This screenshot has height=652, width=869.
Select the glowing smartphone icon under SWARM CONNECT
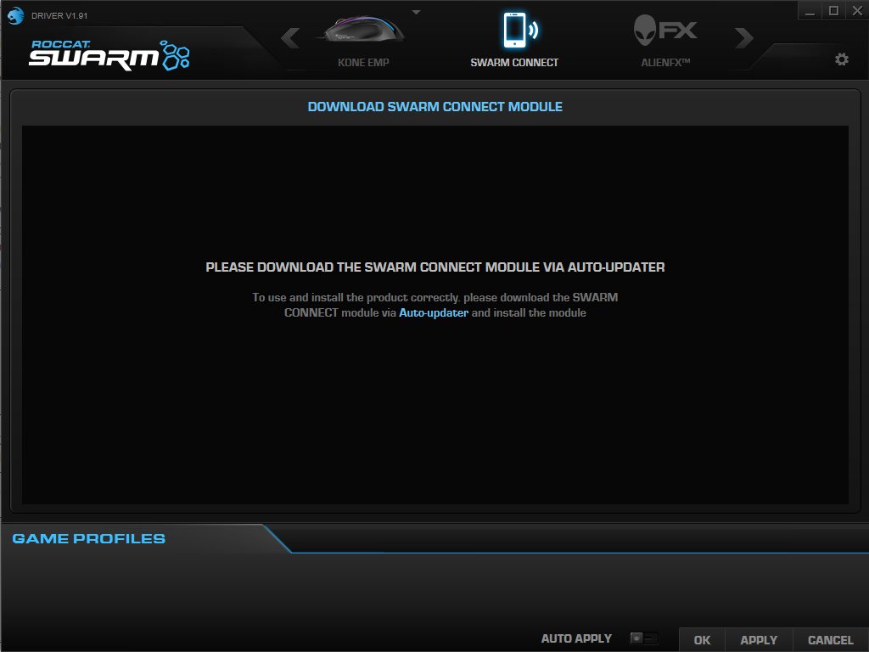point(513,31)
